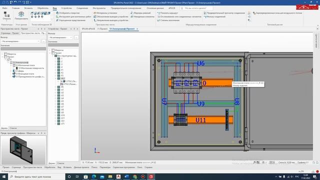Close the S1:Электрошкаф (Проект) document tab
The height and width of the screenshot is (180, 320).
[137, 29]
